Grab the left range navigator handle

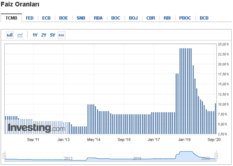click(4, 156)
